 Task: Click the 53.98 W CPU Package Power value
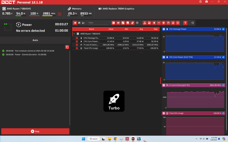[x=110, y=38]
